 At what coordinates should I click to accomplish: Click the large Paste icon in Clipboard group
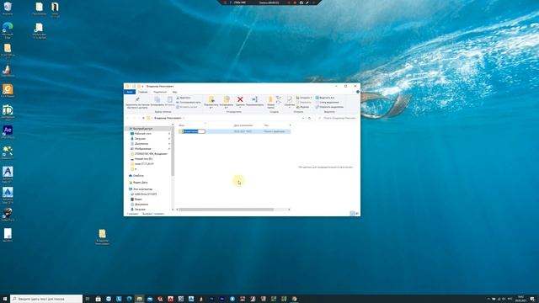click(170, 99)
